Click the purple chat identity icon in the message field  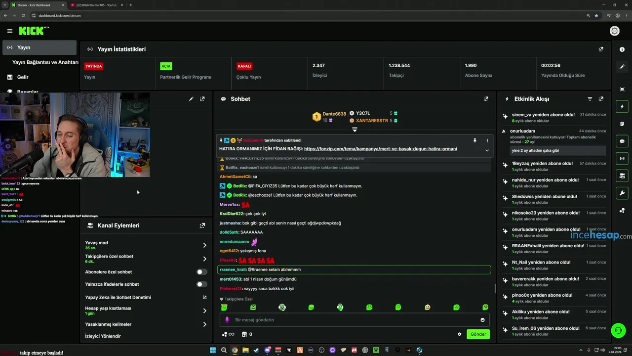click(227, 320)
